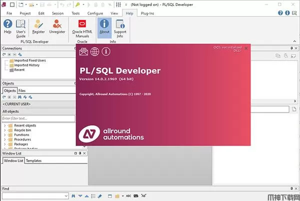Open the Tools ribbon tab

pos(75,13)
